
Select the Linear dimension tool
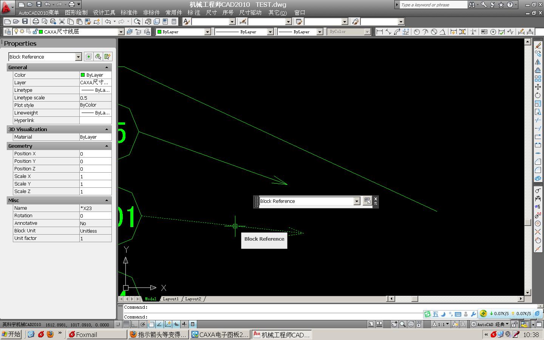point(380,32)
